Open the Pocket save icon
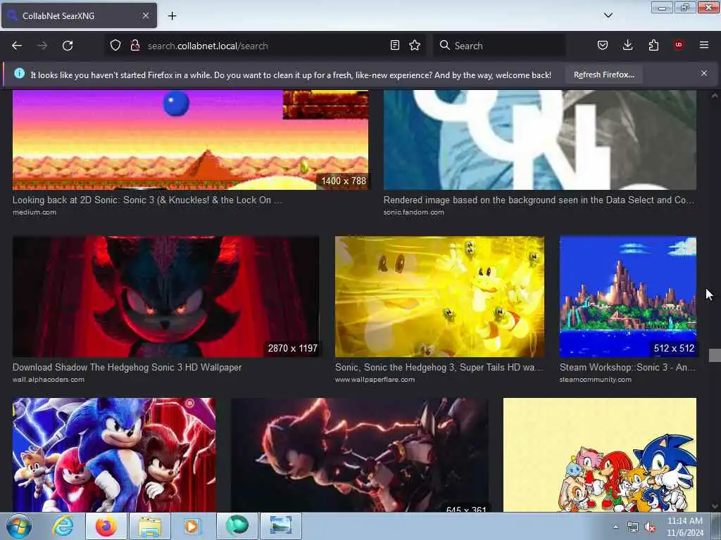The height and width of the screenshot is (540, 721). pos(603,45)
